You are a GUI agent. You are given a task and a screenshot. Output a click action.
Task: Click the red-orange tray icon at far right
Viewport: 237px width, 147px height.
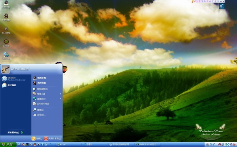pyautogui.click(x=234, y=145)
